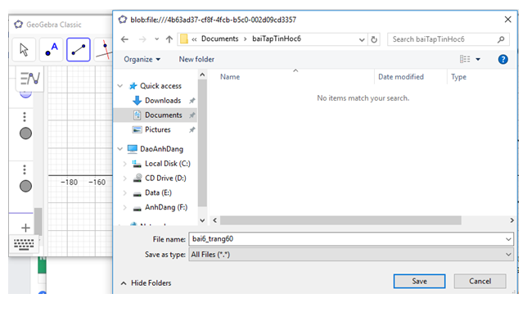The image size is (523, 321).
Task: Open Data (E:) drive
Action: 158,193
